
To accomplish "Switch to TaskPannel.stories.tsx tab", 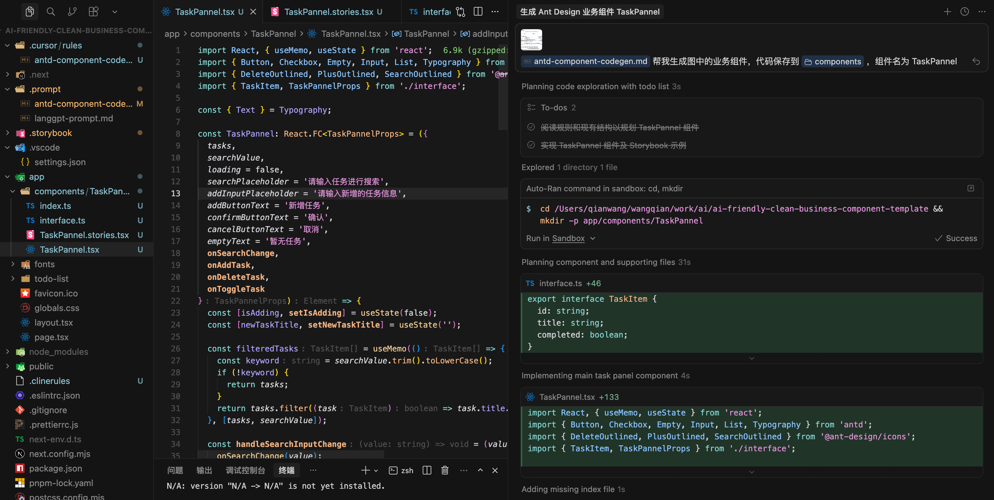I will tap(328, 12).
